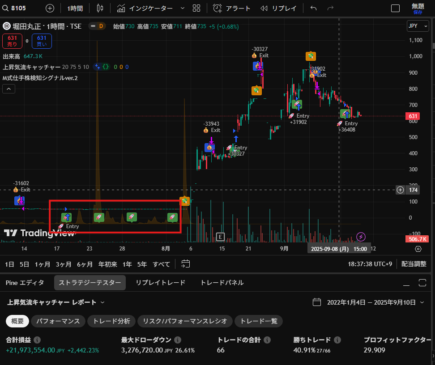Undo the last chart action
The height and width of the screenshot is (365, 435).
click(313, 8)
